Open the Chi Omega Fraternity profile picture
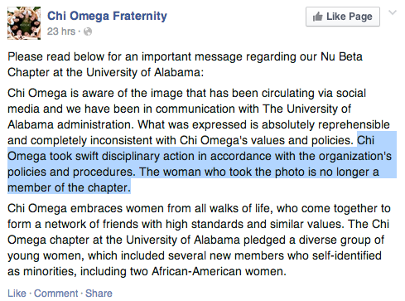 [x=24, y=23]
